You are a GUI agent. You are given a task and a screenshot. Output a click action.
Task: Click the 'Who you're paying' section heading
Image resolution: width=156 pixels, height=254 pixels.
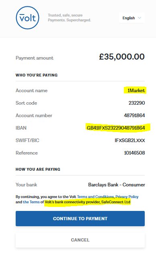click(x=37, y=75)
